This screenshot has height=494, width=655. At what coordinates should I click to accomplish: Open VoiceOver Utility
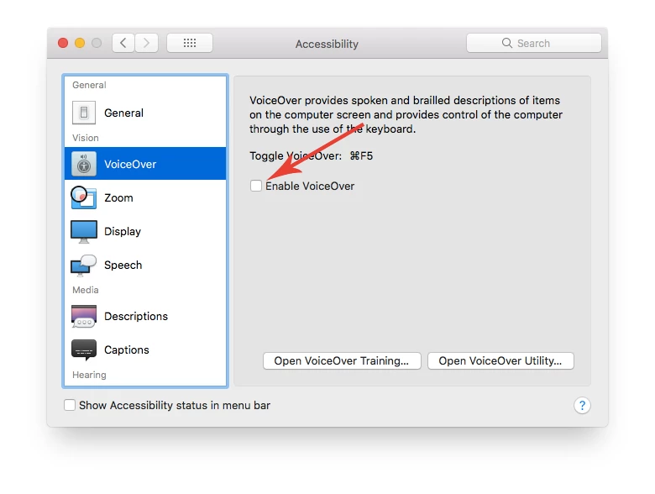pyautogui.click(x=500, y=360)
